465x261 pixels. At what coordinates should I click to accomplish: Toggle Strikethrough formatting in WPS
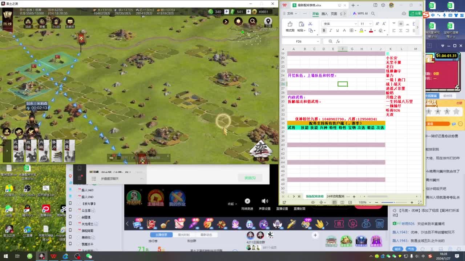tap(344, 30)
